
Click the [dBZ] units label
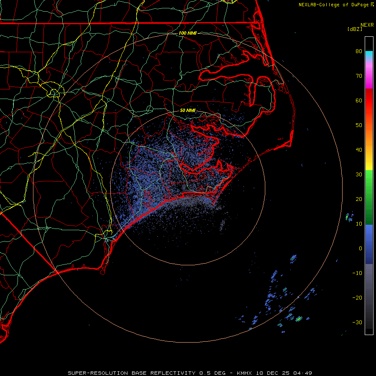(355, 29)
